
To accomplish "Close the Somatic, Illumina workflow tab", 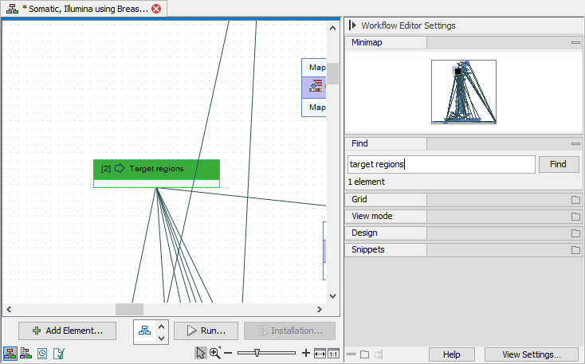I will tap(156, 9).
